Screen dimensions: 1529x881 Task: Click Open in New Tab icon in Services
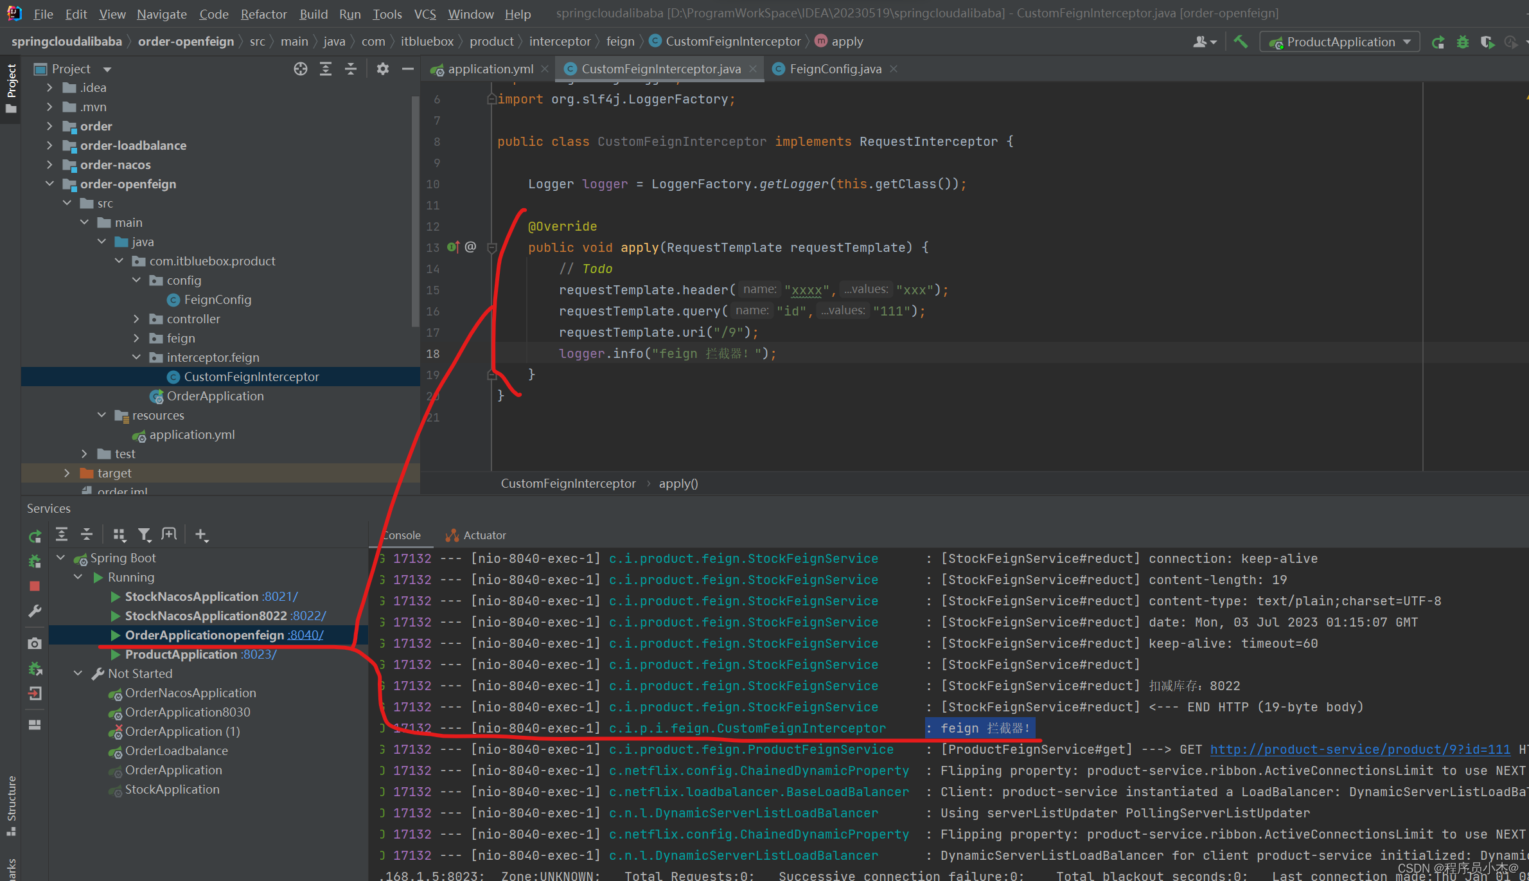[x=169, y=534]
